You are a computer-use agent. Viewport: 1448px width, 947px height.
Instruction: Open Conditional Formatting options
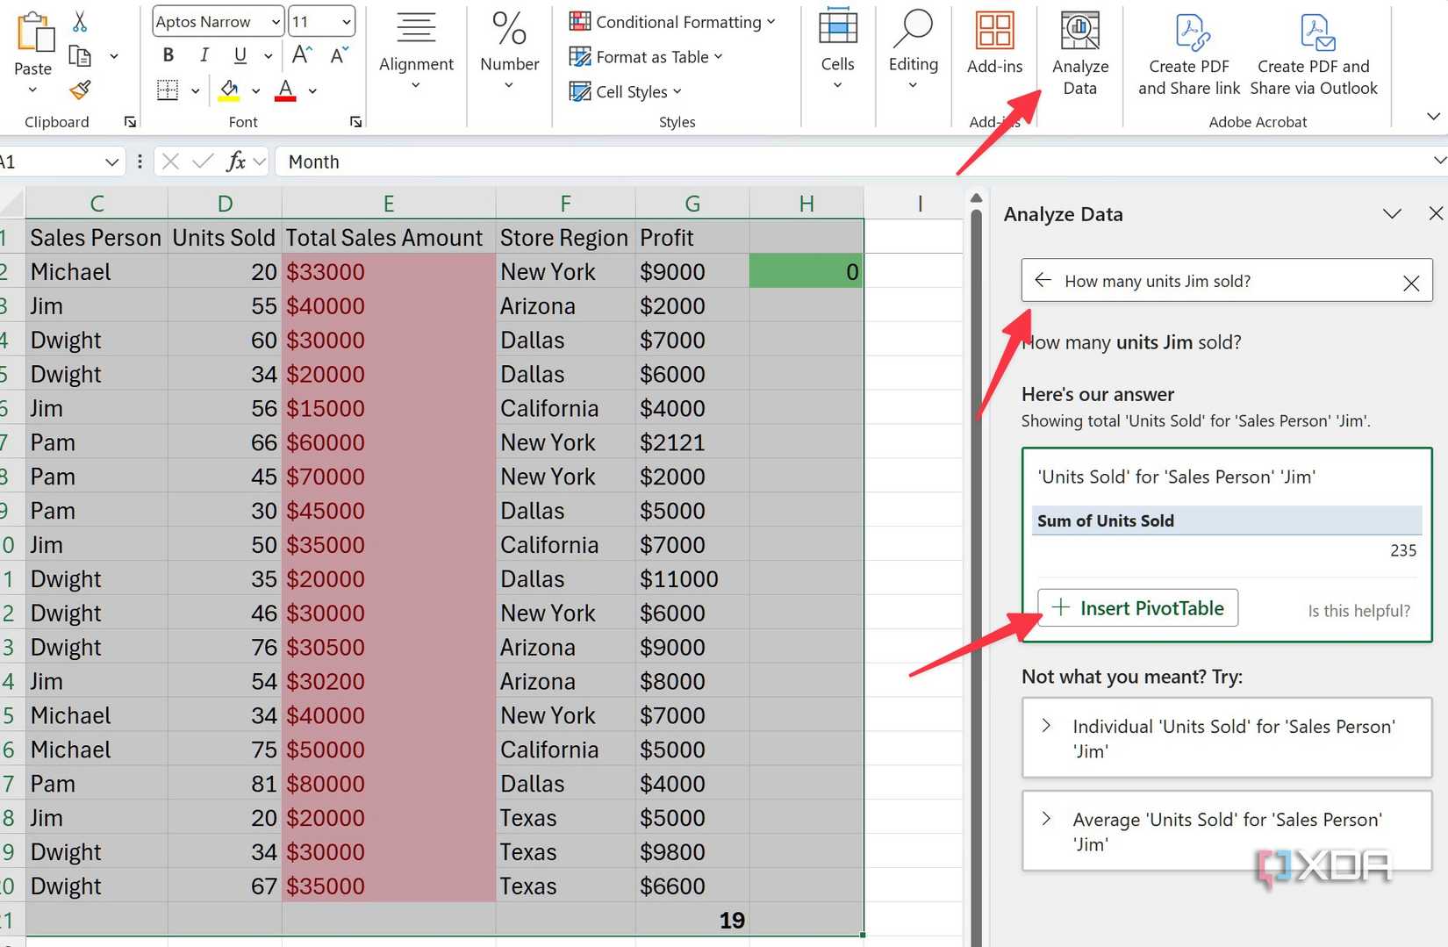click(x=674, y=22)
